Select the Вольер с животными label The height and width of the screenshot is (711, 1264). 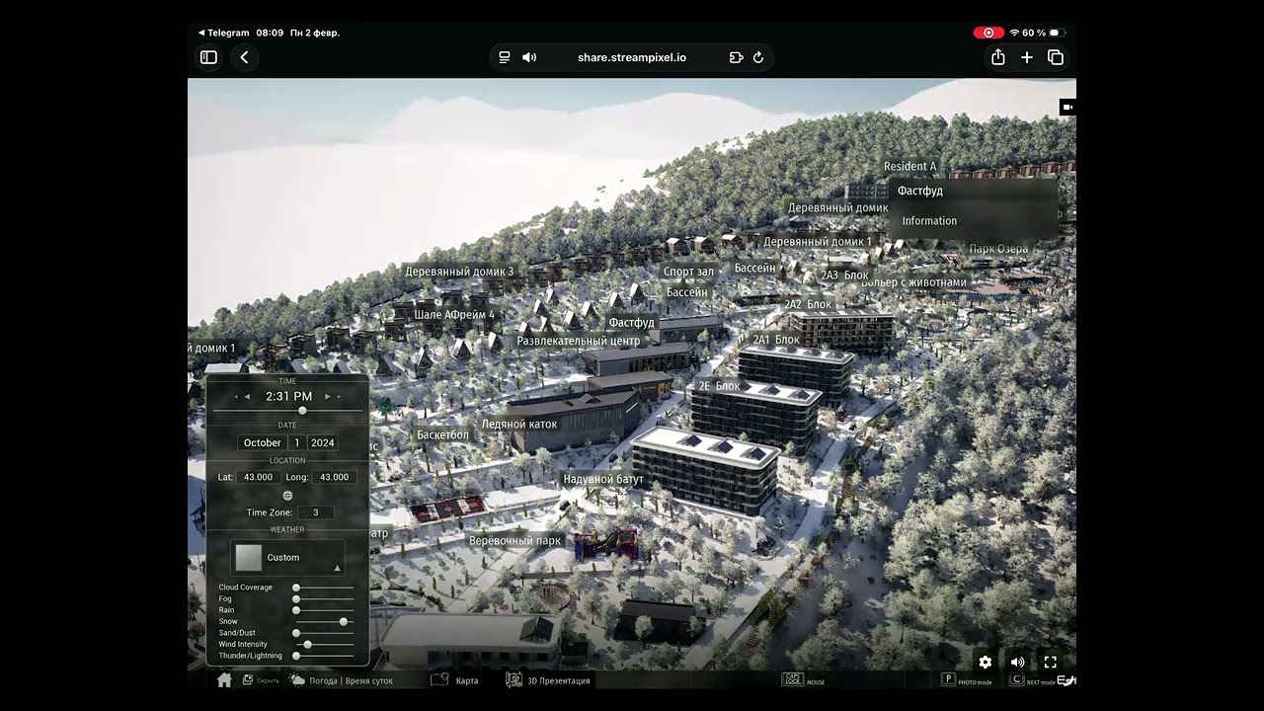click(x=914, y=282)
